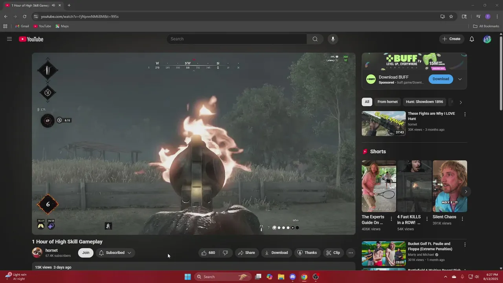This screenshot has height=283, width=503.
Task: Open These Fights are Why I LOVE Hunt thumbnail
Action: 384,123
